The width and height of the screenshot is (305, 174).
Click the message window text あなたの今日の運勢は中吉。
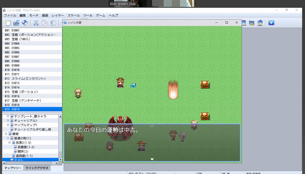tap(103, 130)
